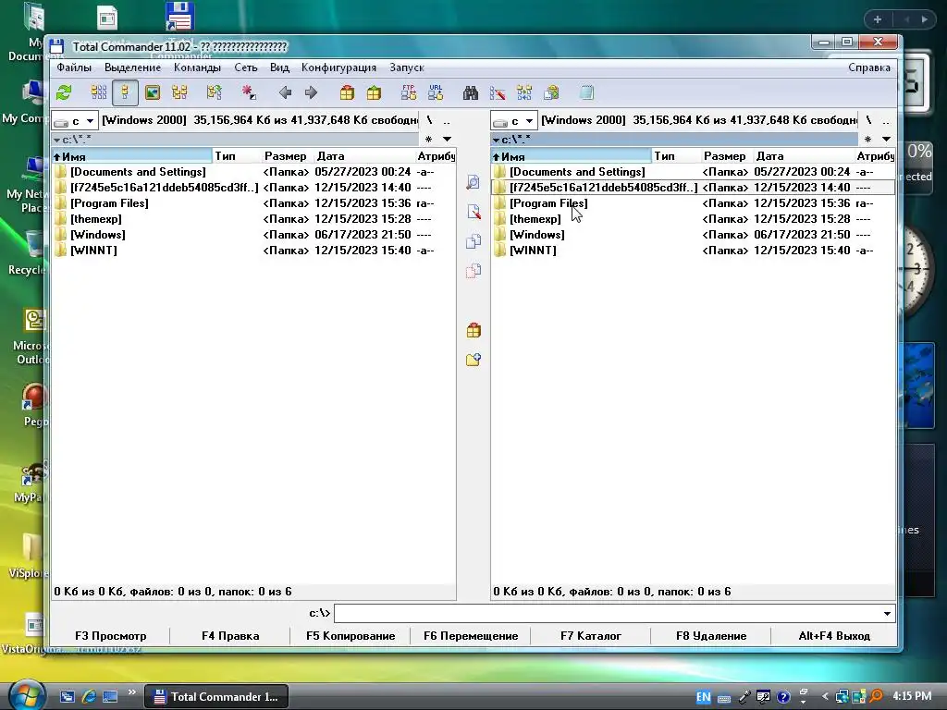947x710 pixels.
Task: Click the view file icon in middle bar
Action: [x=473, y=182]
